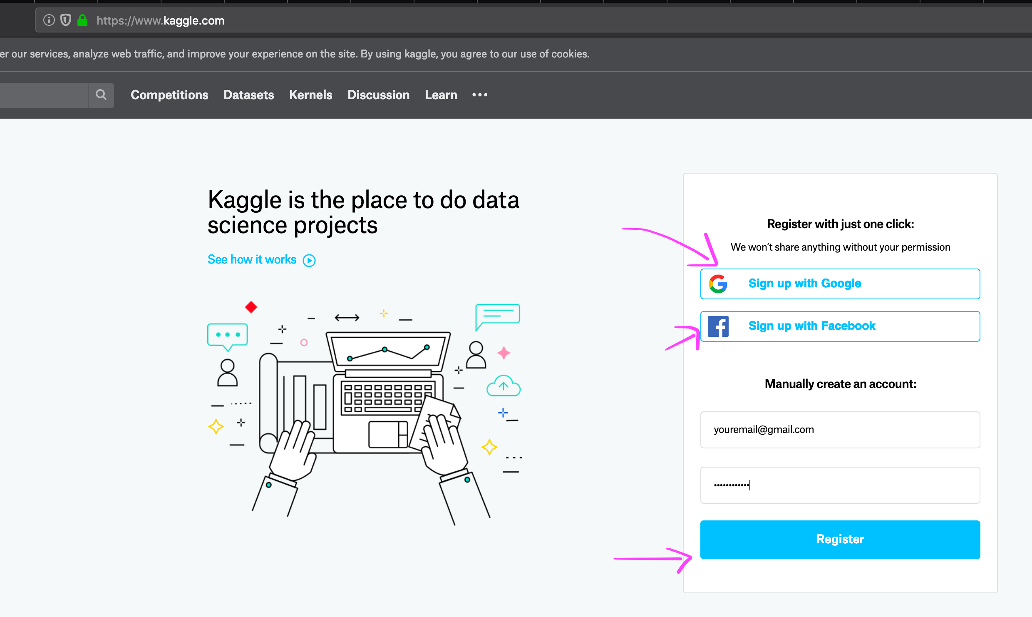Select Discussion in the navigation bar

click(379, 95)
